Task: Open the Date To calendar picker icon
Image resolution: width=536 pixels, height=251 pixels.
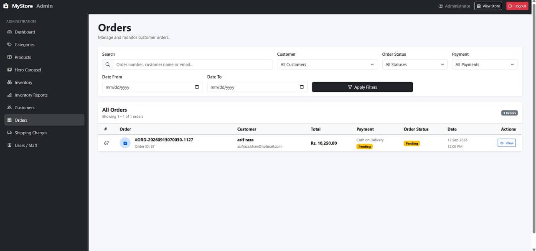Action: (x=302, y=87)
